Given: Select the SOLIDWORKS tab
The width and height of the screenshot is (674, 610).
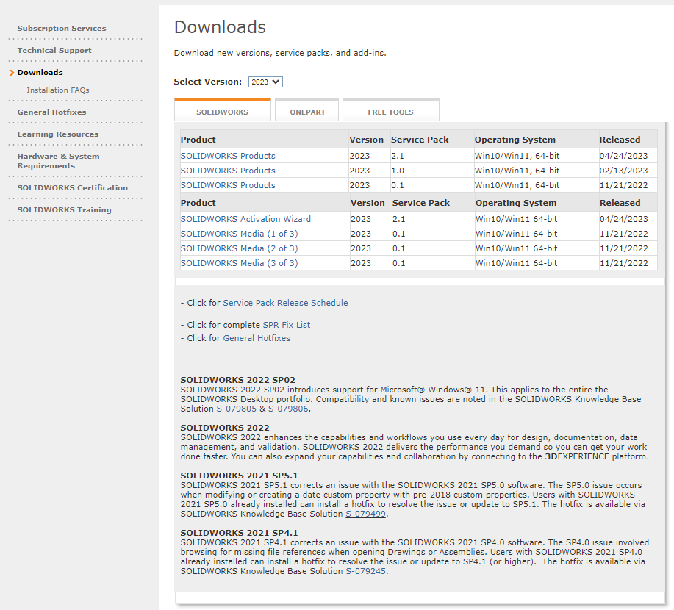Looking at the screenshot, I should [222, 112].
